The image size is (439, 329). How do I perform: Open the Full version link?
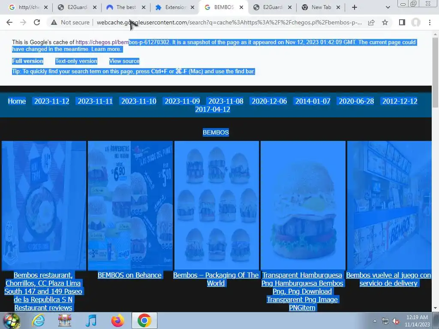pyautogui.click(x=27, y=61)
